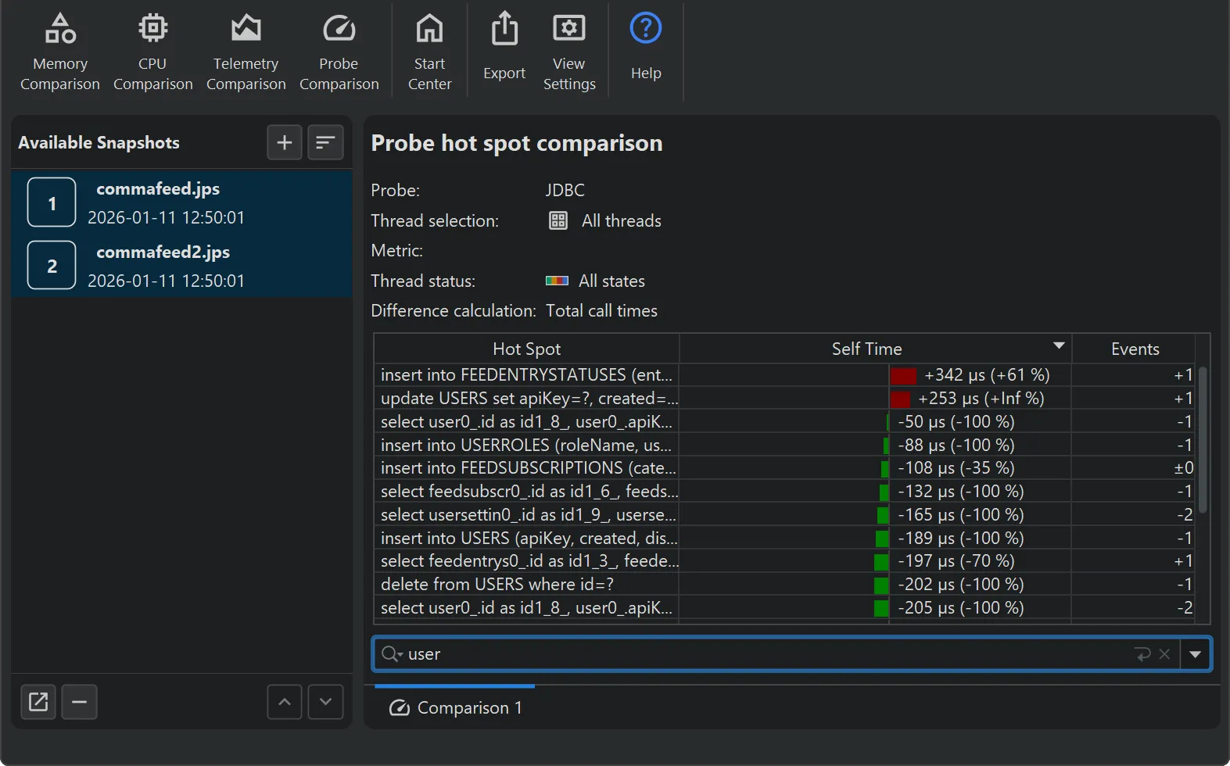Clear the filter text with X
Viewport: 1230px width, 766px height.
[1164, 654]
